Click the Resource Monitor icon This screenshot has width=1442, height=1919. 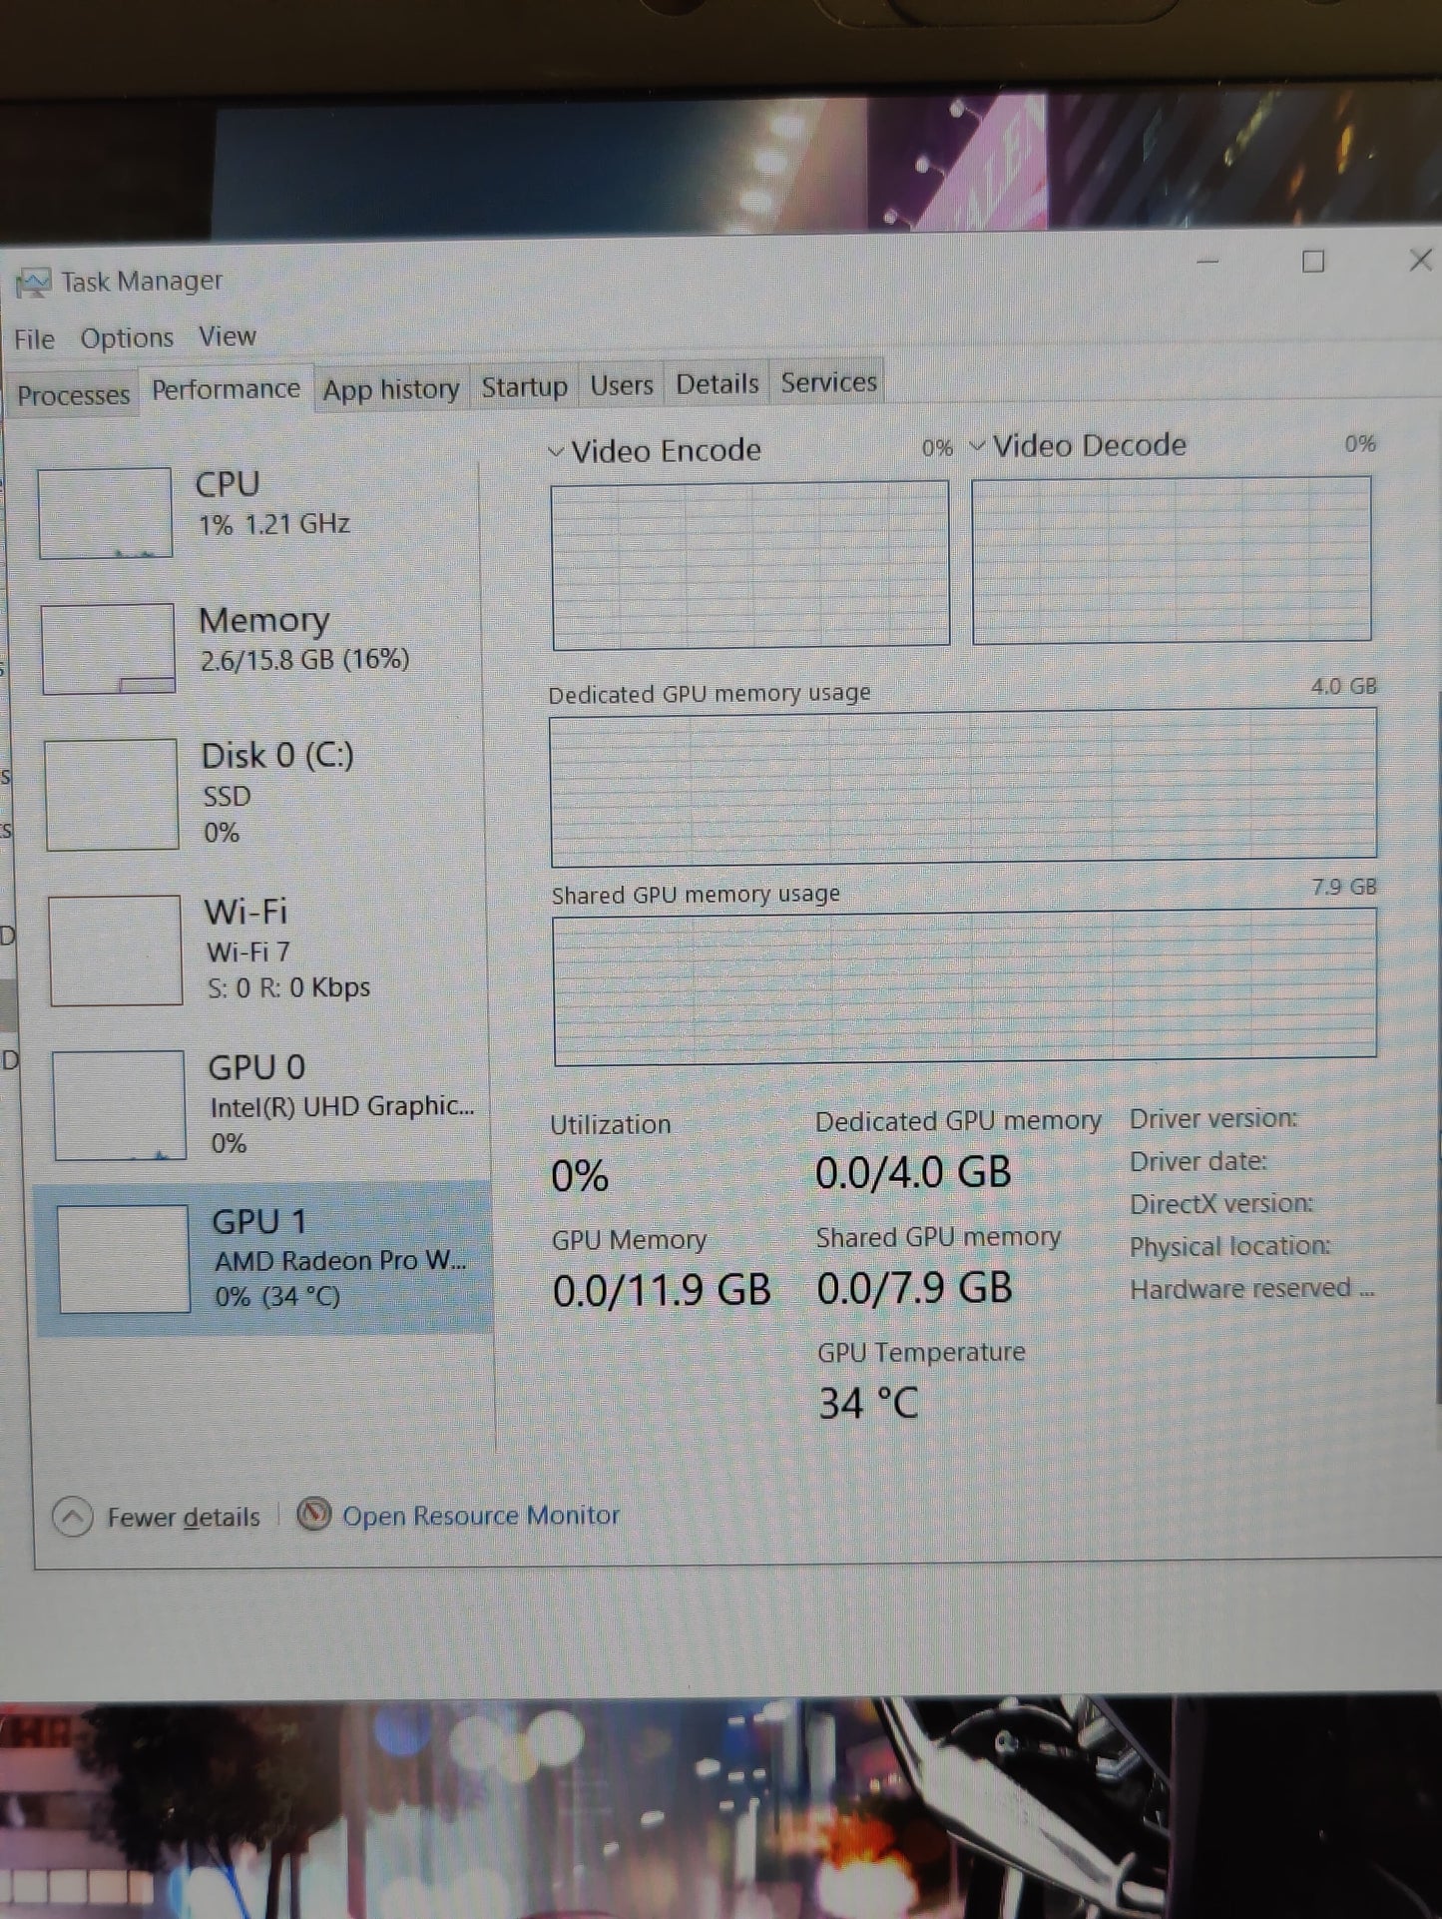tap(314, 1515)
